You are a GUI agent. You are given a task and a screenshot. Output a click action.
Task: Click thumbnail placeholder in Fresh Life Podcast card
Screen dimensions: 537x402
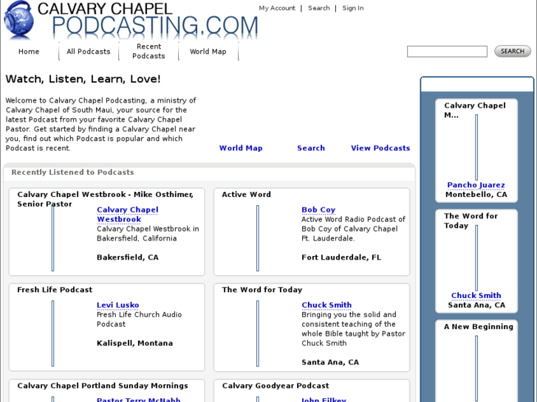[52, 333]
